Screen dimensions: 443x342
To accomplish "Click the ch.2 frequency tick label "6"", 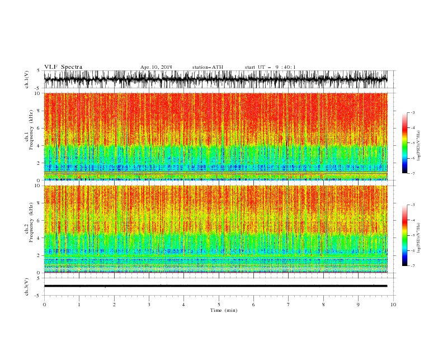I will point(39,221).
